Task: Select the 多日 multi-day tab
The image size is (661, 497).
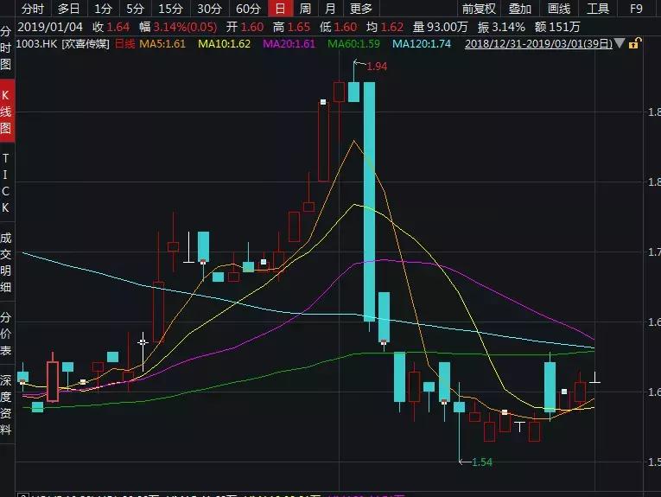Action: click(x=69, y=8)
